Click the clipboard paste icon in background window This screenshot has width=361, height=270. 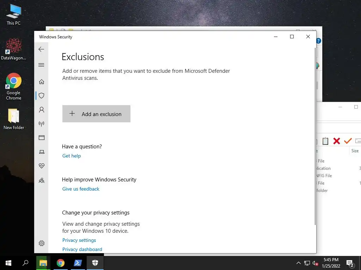click(x=325, y=141)
